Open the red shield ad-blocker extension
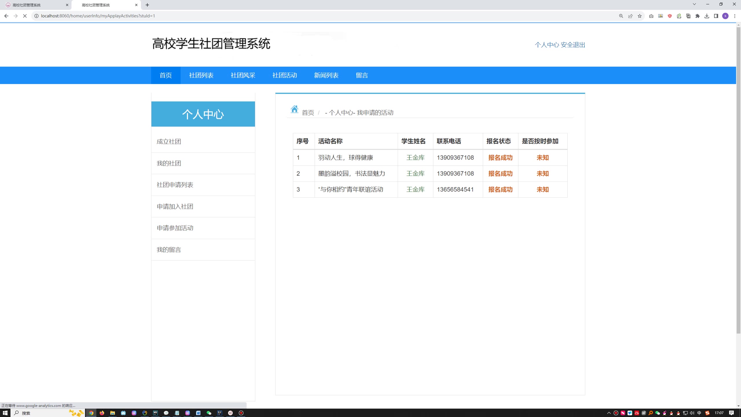The width and height of the screenshot is (741, 417). pos(670,16)
